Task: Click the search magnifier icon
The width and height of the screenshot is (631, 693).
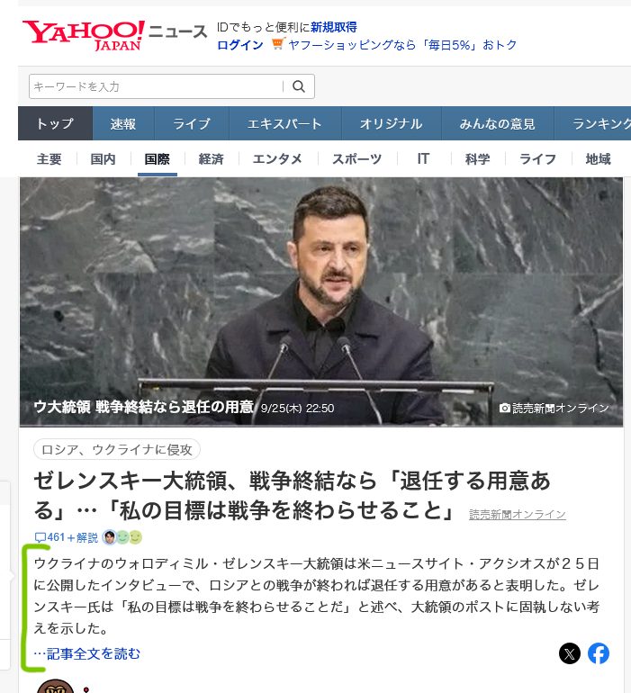Action: pyautogui.click(x=299, y=86)
